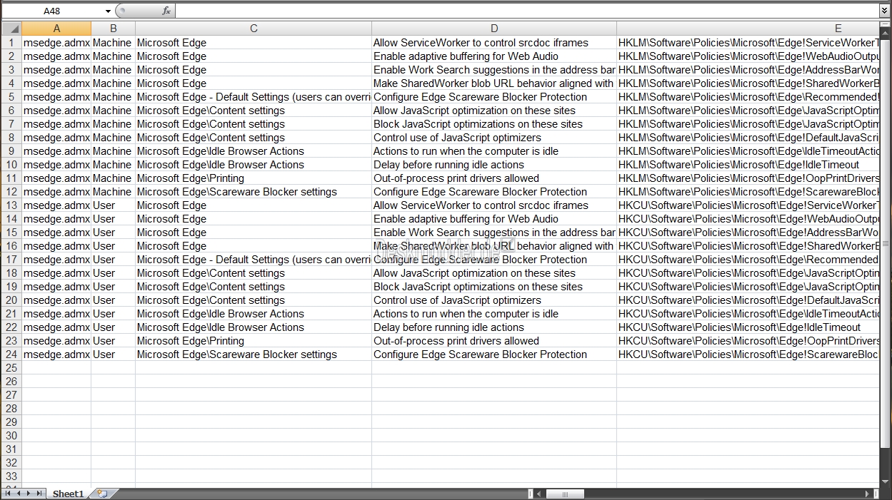Select 'Microsoft Edge\Scareware Blocker settings' in row 12

click(x=254, y=192)
